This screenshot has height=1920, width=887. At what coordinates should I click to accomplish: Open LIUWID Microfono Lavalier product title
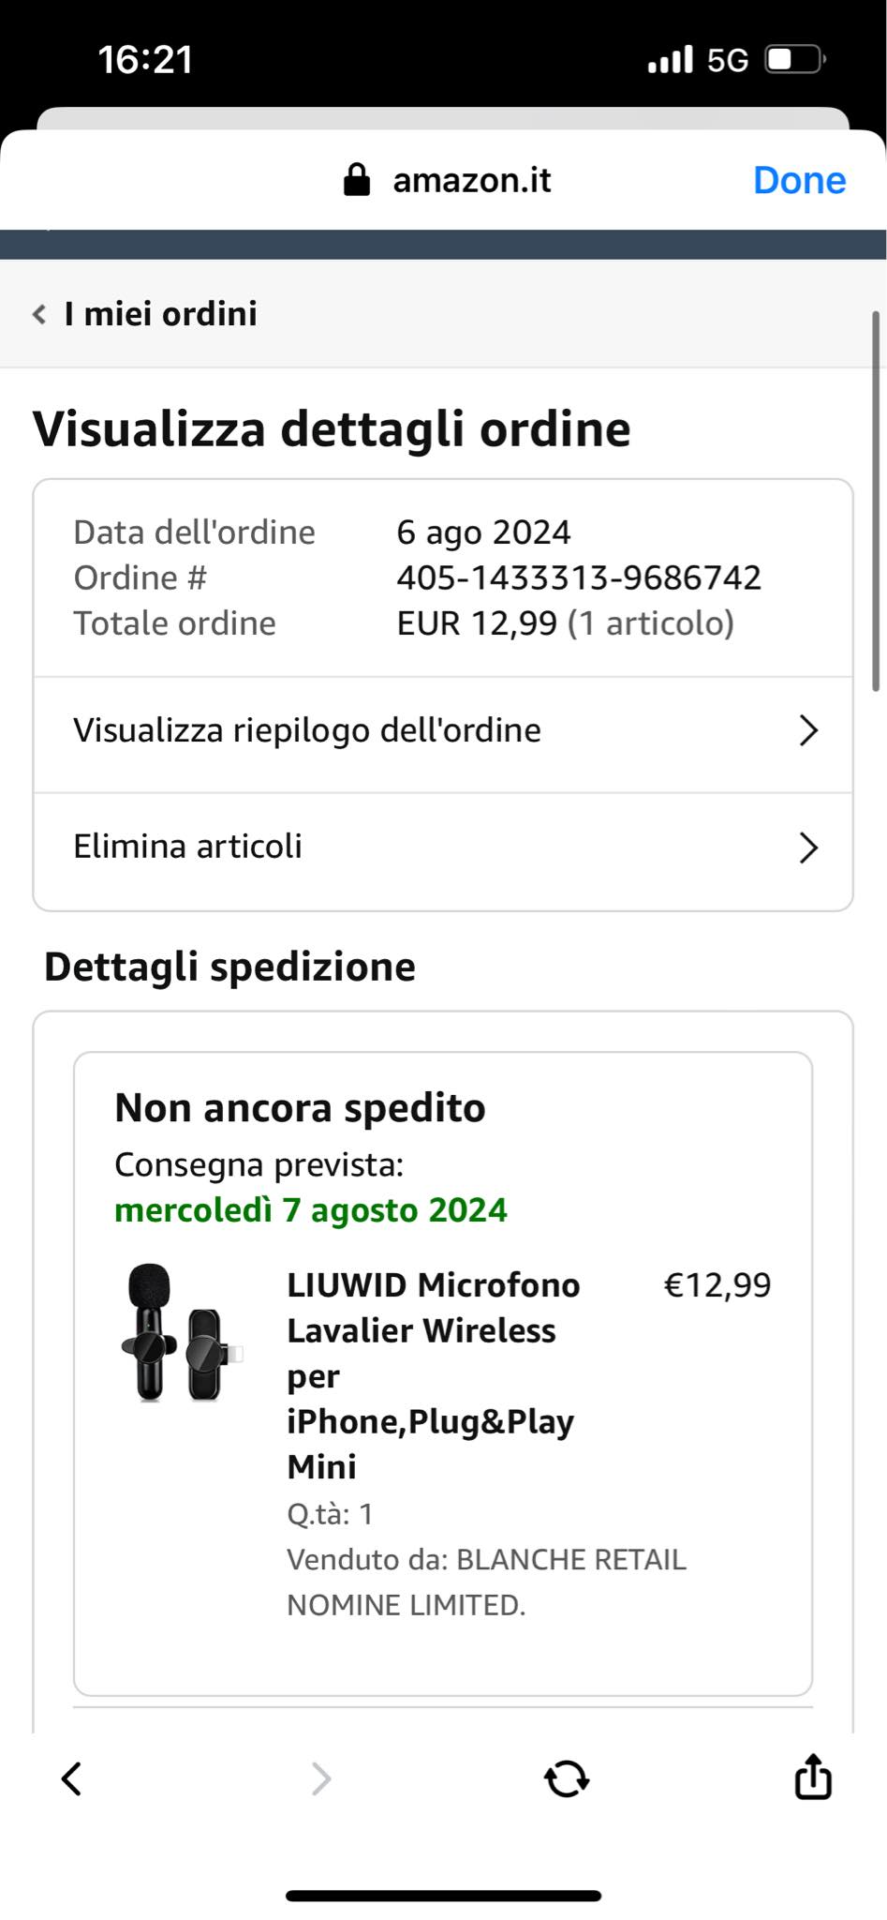point(434,1375)
